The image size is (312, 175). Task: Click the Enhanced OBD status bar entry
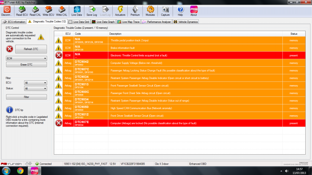(198, 164)
